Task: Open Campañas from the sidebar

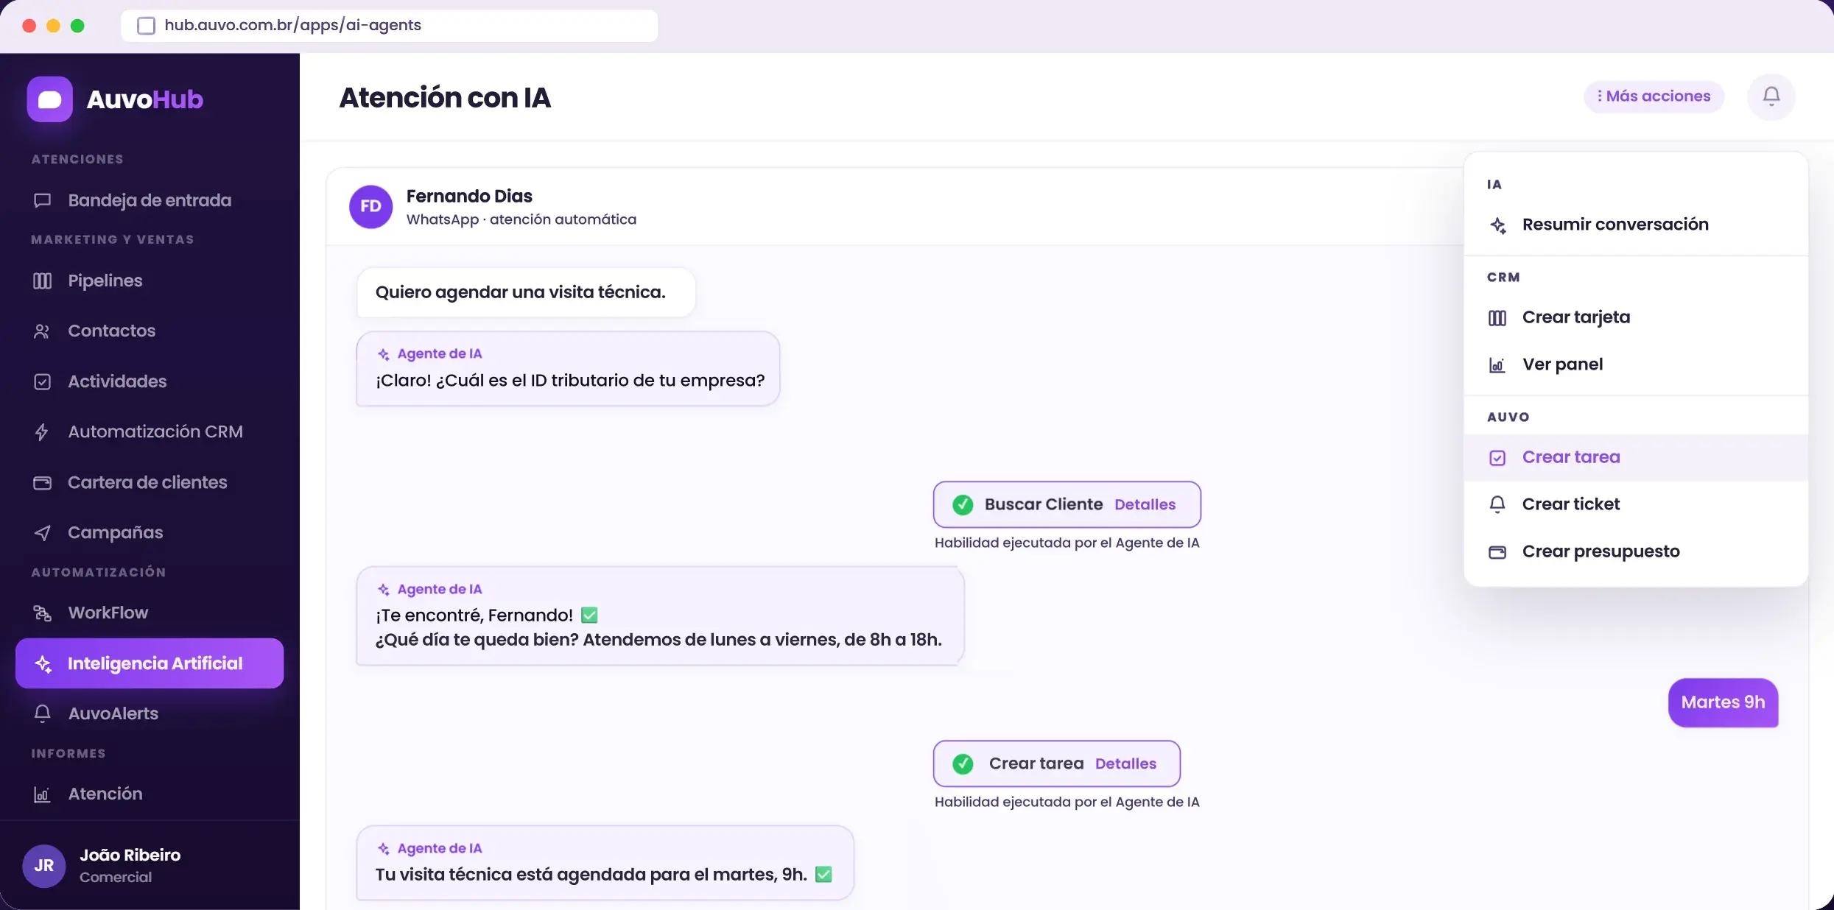Action: [x=150, y=532]
